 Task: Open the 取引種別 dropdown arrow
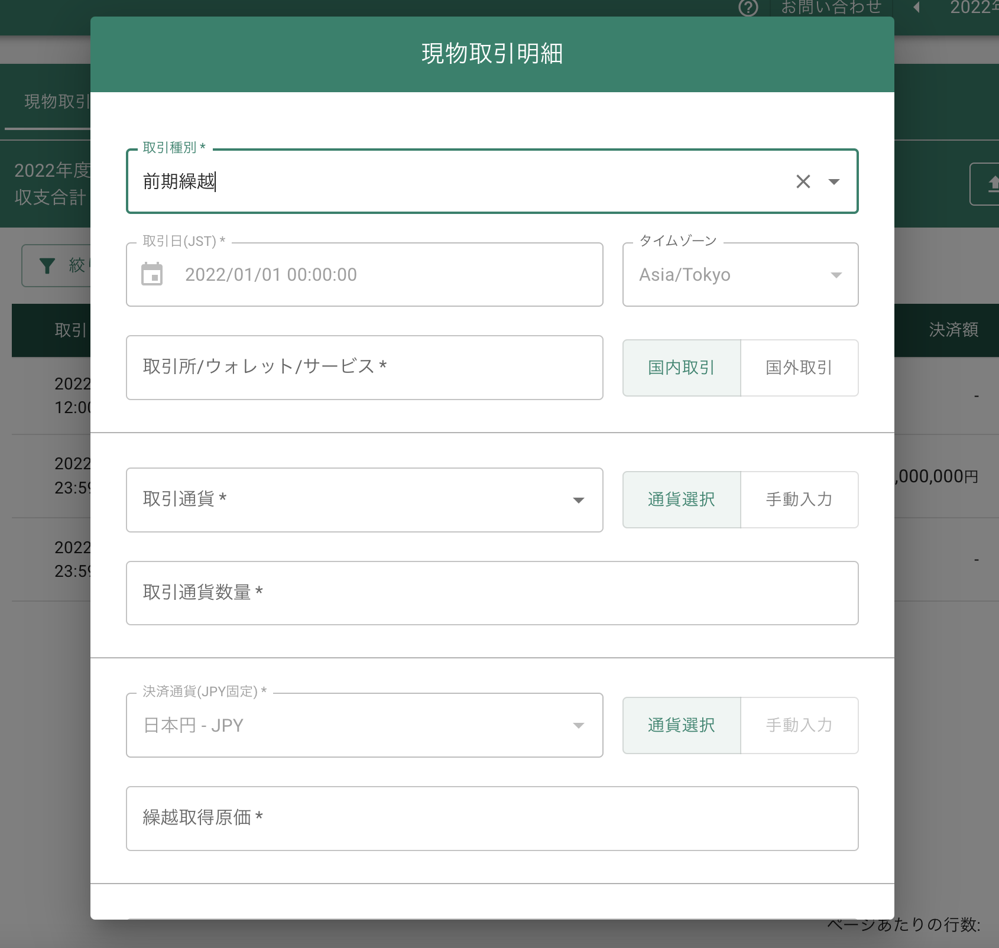[x=833, y=181]
